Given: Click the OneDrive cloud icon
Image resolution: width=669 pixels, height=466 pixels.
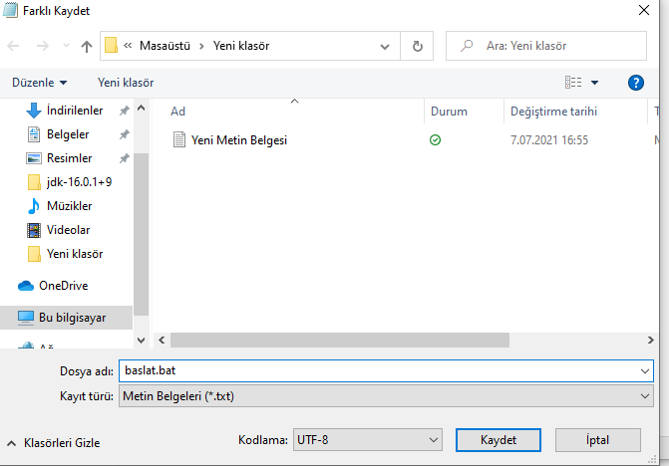Looking at the screenshot, I should 26,286.
